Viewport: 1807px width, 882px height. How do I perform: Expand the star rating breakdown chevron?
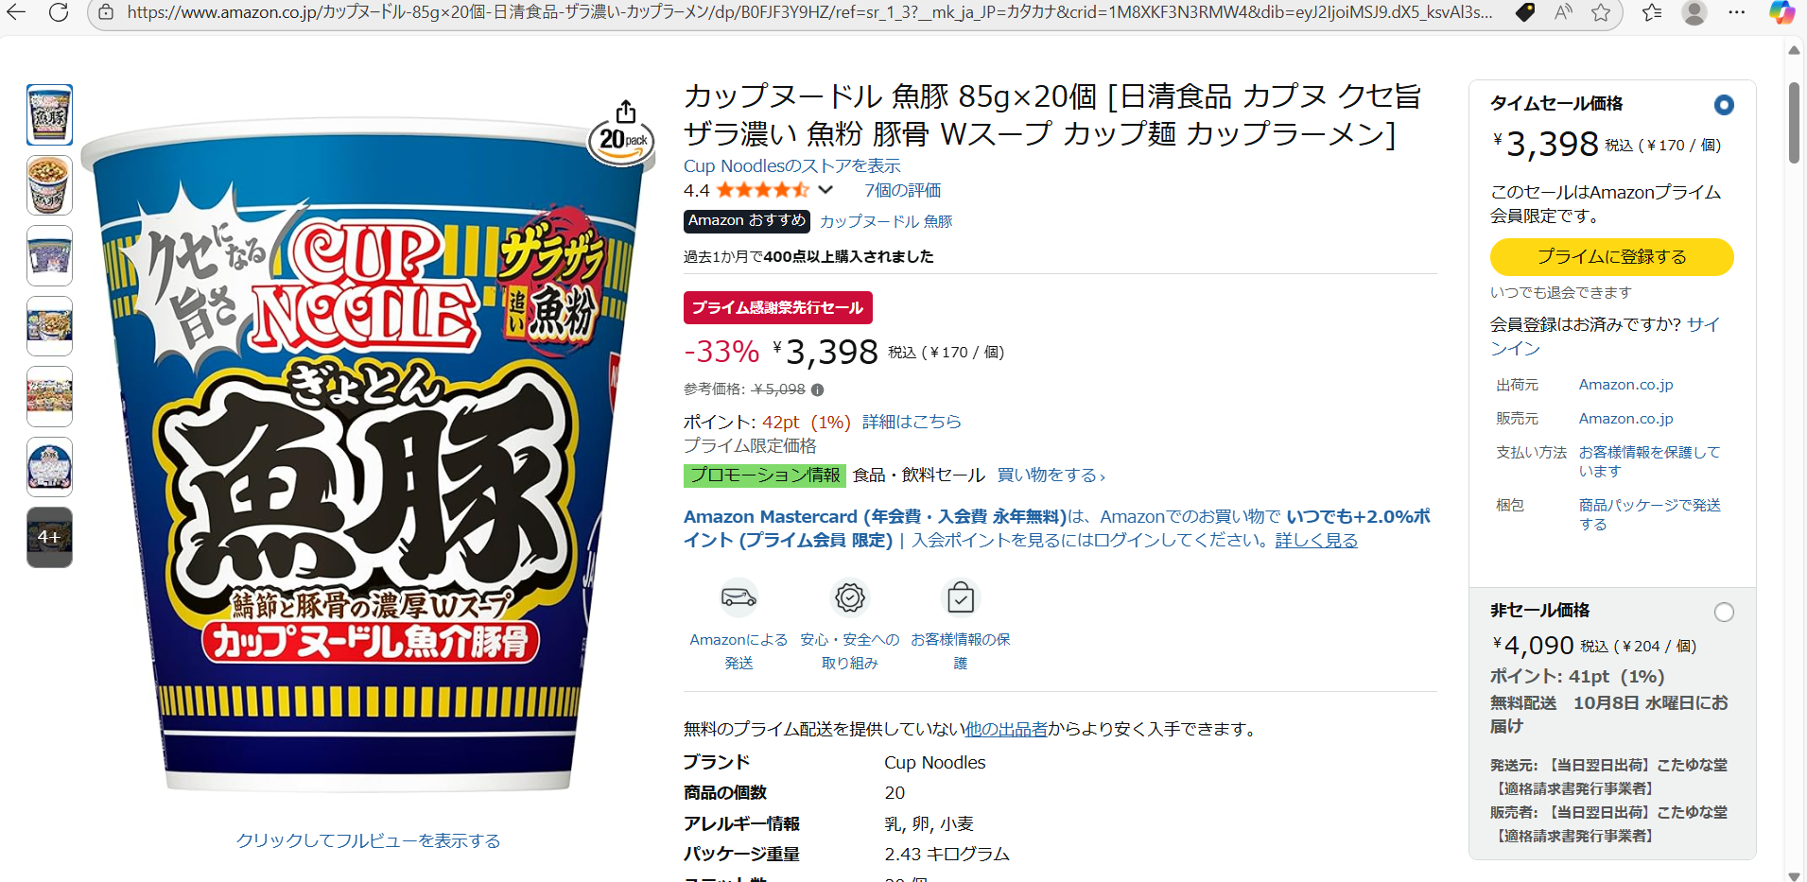point(825,190)
